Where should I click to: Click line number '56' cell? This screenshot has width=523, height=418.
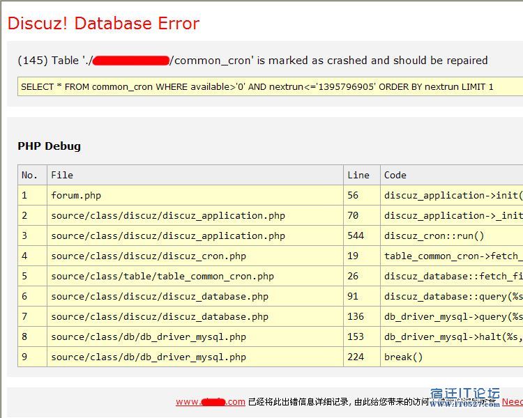[362, 195]
